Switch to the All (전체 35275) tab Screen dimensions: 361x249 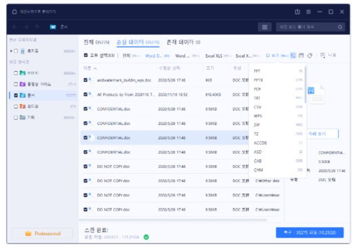[96, 42]
